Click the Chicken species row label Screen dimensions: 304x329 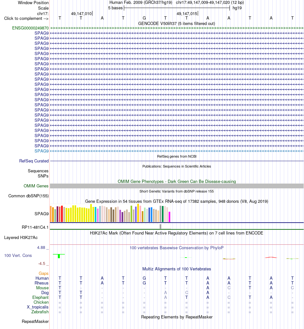(41, 302)
